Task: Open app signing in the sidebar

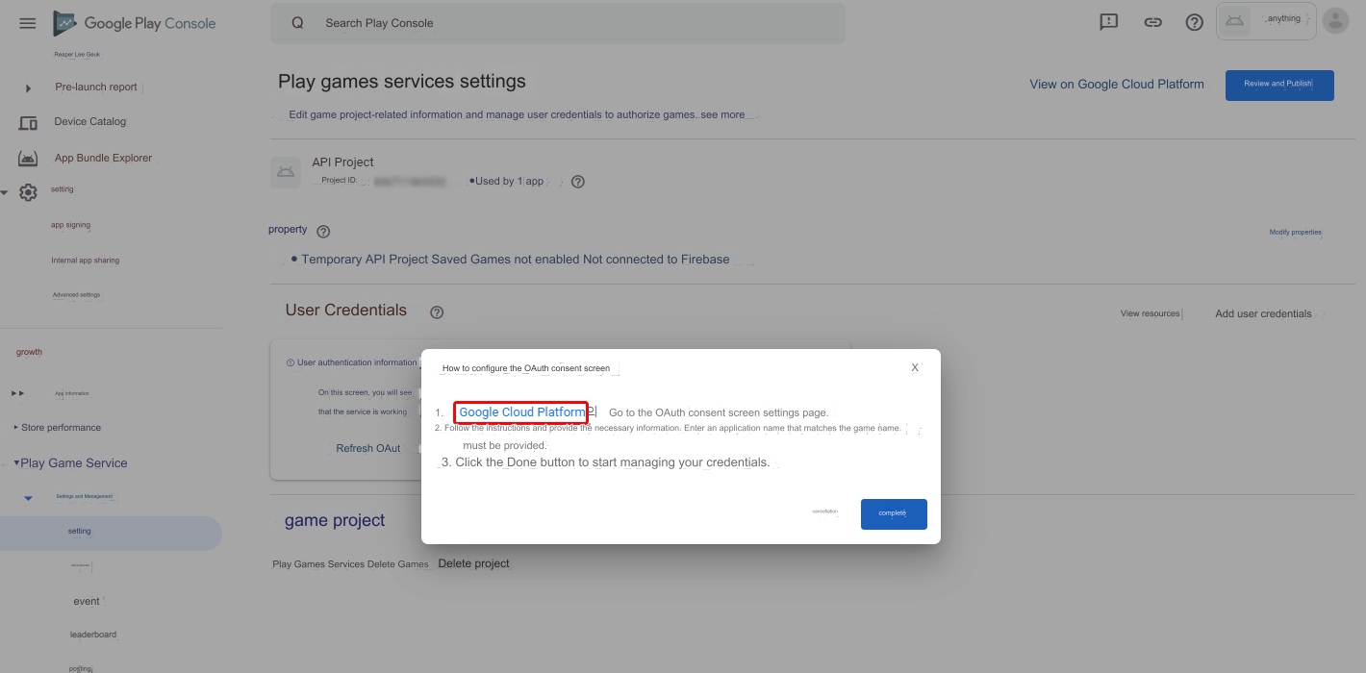Action: click(70, 225)
